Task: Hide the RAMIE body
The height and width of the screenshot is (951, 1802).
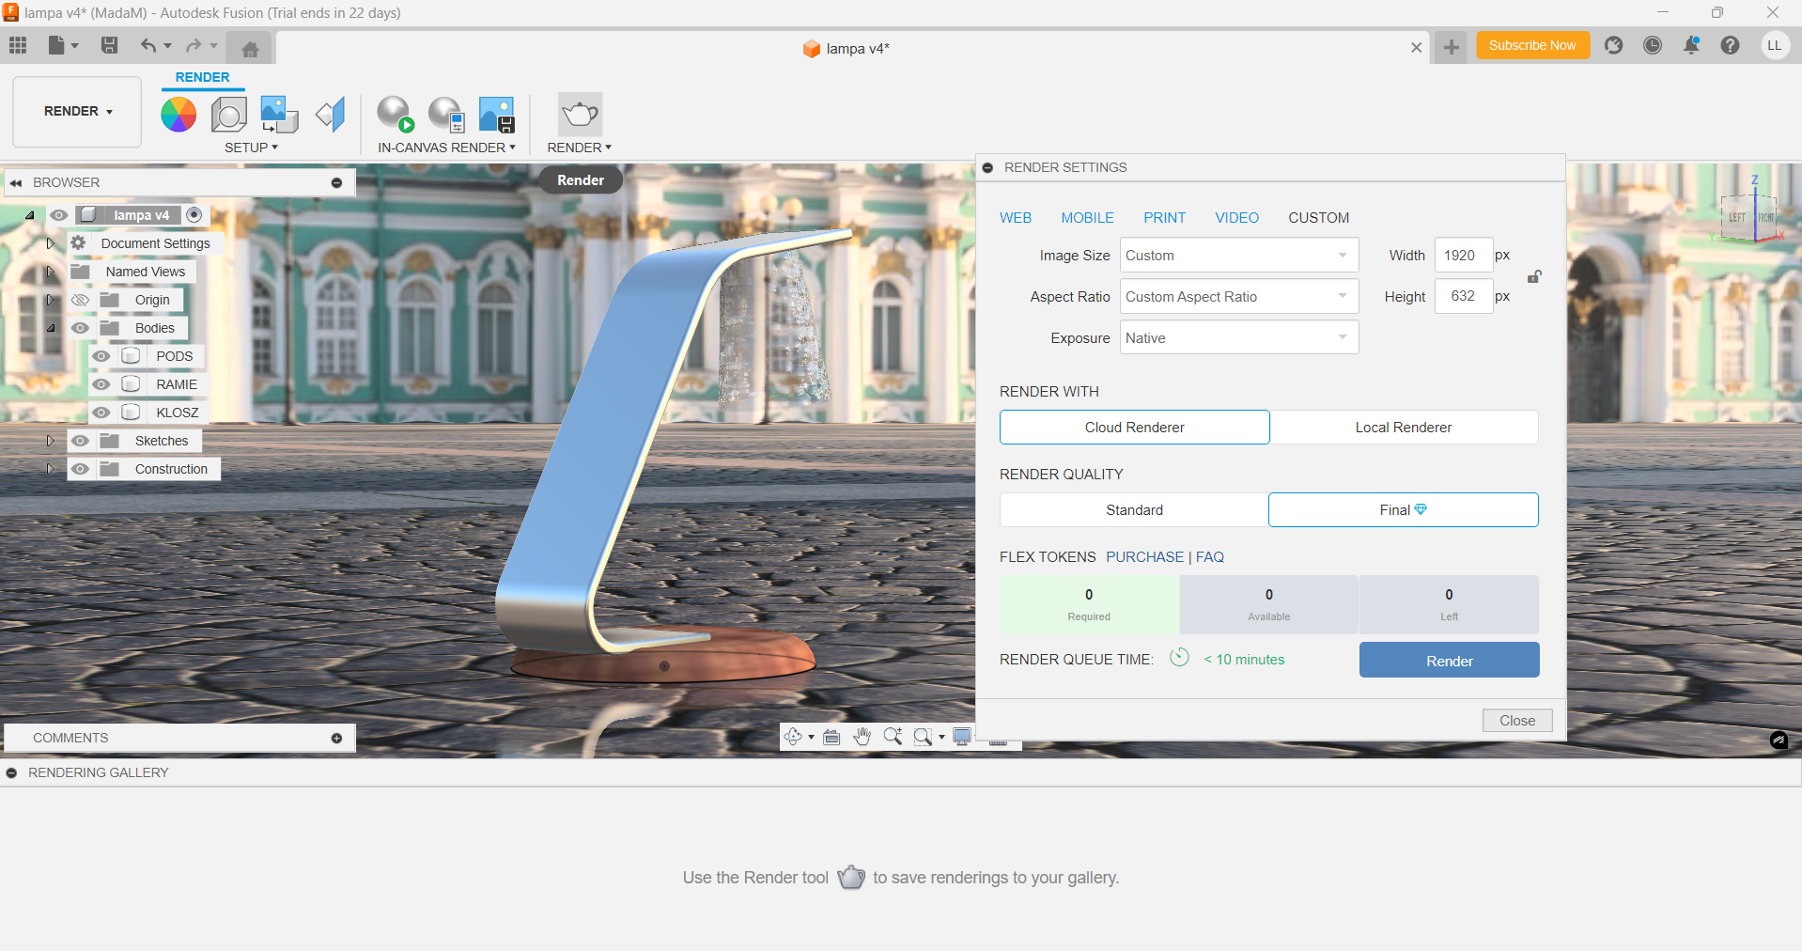Action: (x=101, y=384)
